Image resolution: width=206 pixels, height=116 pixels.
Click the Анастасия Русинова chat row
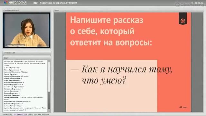[x=14, y=87]
